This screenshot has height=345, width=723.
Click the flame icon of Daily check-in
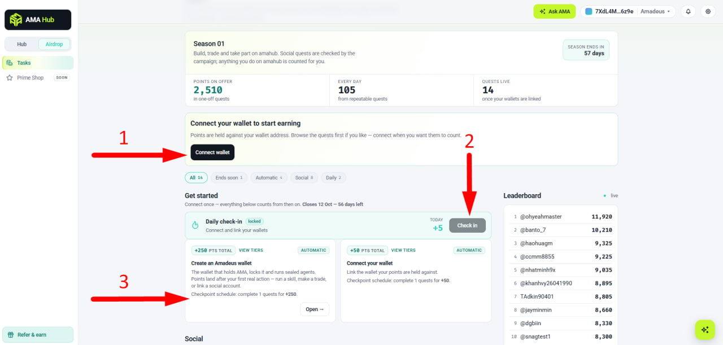click(x=195, y=225)
